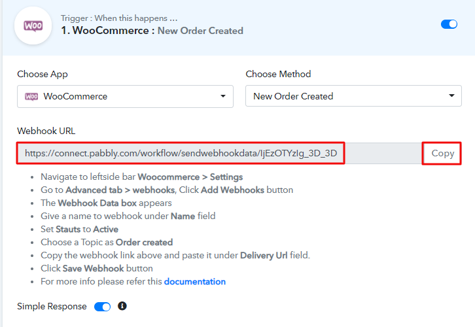475x327 pixels.
Task: Disable the trigger switch in the header
Action: click(x=449, y=24)
